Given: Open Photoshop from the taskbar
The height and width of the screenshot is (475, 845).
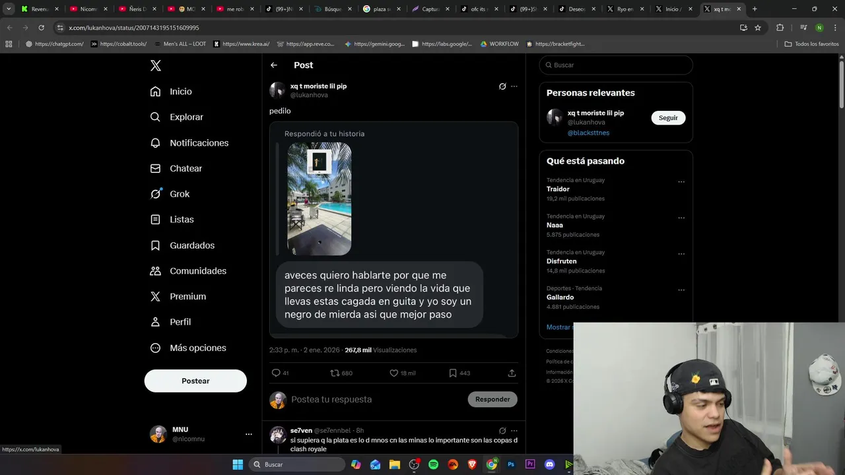Looking at the screenshot, I should [x=511, y=464].
